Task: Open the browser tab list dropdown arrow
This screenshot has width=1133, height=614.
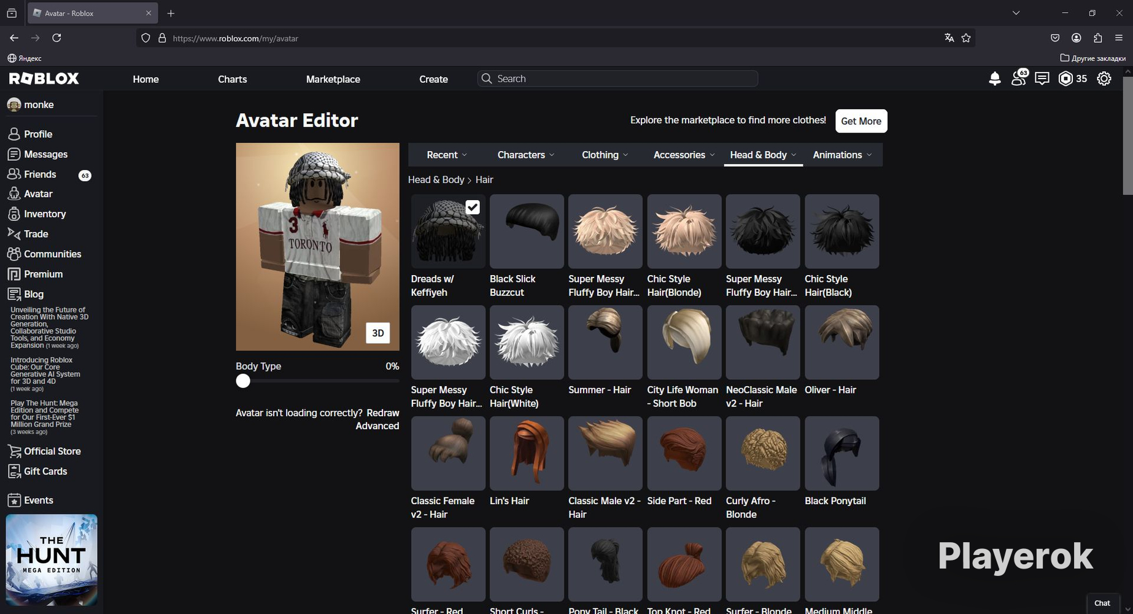Action: pos(1016,13)
